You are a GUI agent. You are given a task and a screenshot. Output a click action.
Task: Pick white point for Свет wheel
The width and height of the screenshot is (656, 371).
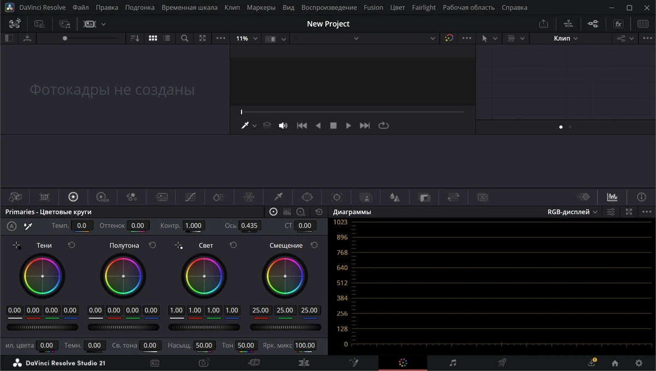[x=179, y=246]
